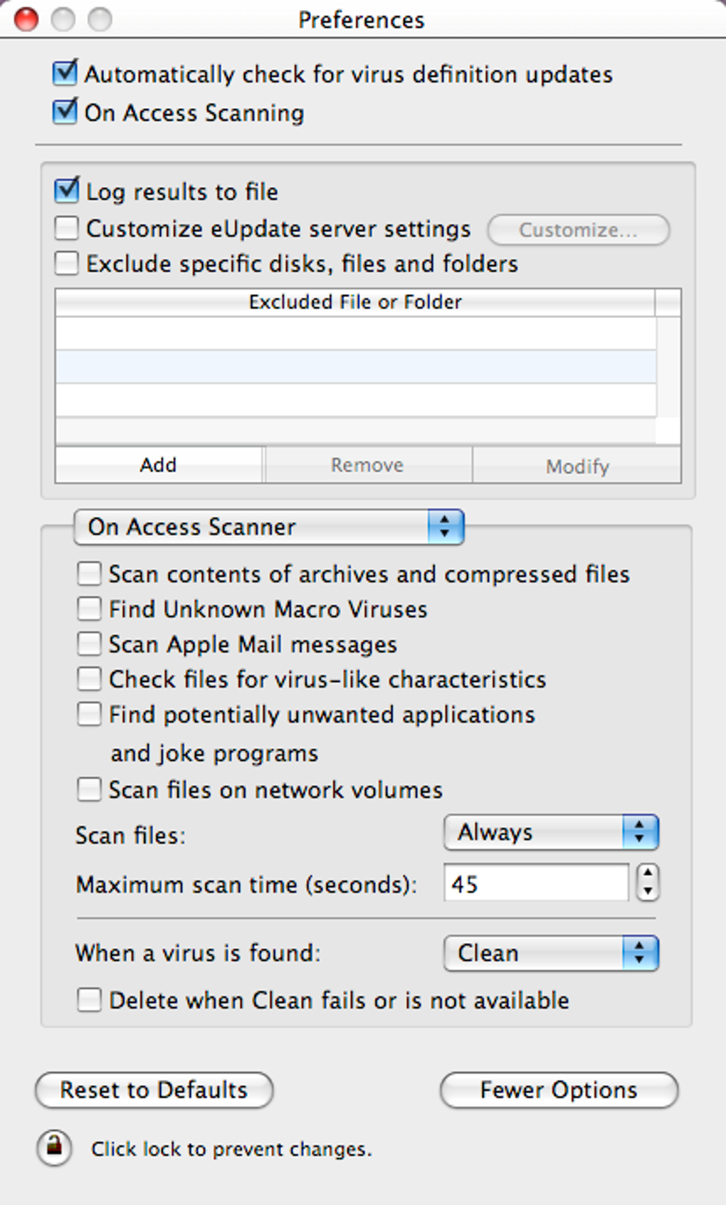Click the Fewer Options button
Viewport: 726px width, 1205px height.
559,1090
